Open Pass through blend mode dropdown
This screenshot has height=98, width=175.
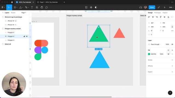156,44
